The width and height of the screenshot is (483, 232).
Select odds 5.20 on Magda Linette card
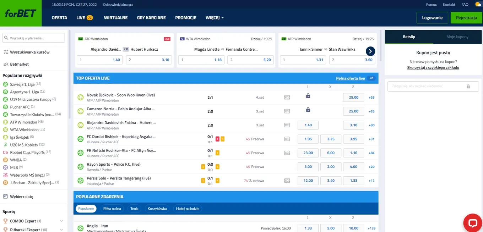[250, 60]
